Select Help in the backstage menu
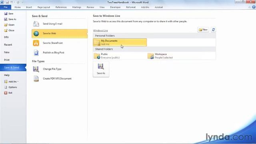This screenshot has width=256, height=144. point(7,75)
